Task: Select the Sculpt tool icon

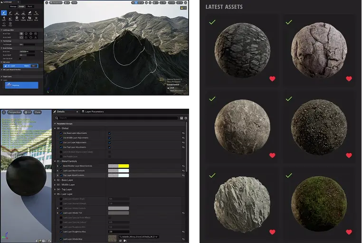Action: [x=4, y=13]
